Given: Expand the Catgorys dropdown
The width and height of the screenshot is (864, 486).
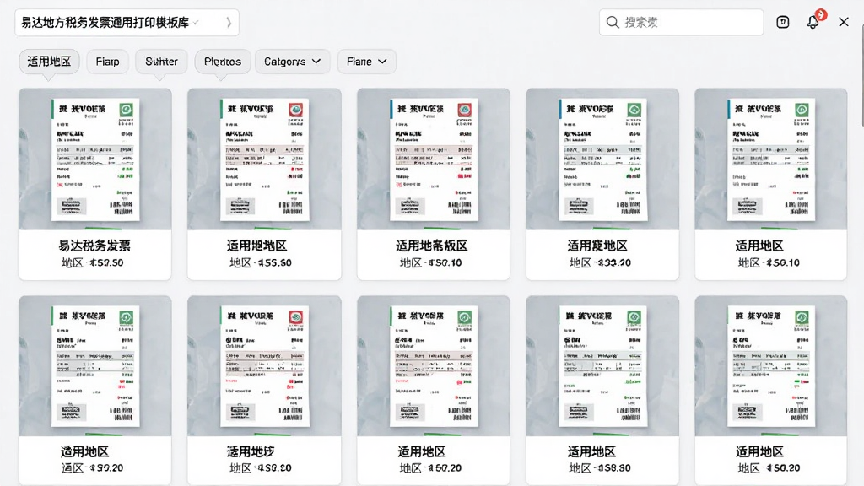Looking at the screenshot, I should point(292,61).
